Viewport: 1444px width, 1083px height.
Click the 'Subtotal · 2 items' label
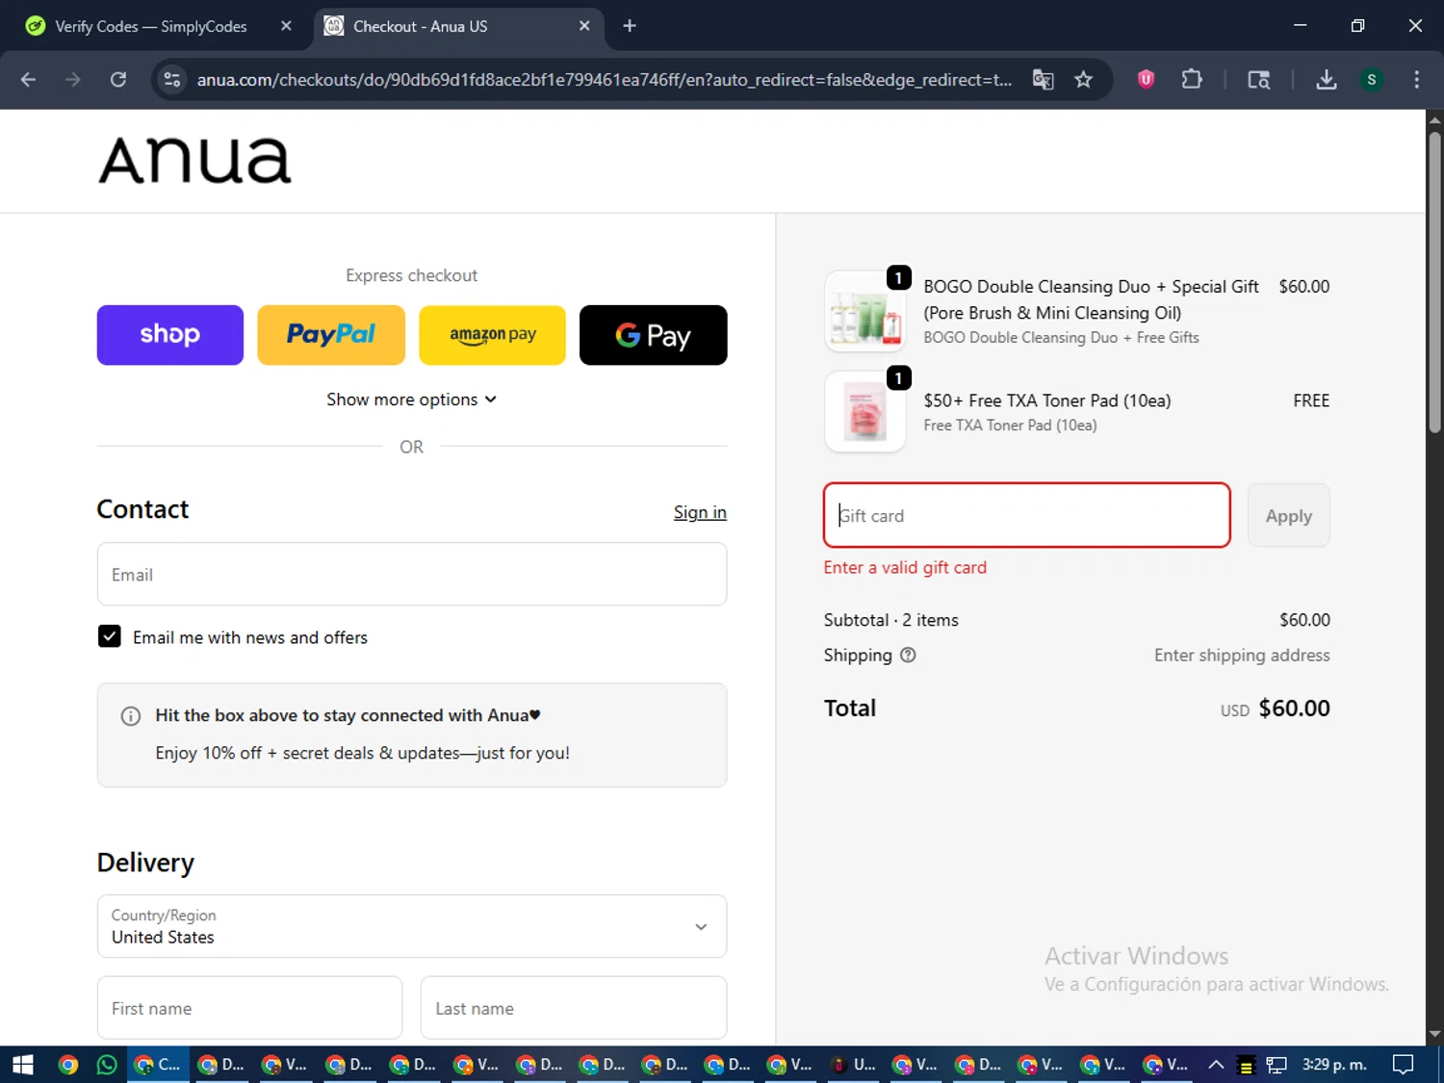point(891,620)
